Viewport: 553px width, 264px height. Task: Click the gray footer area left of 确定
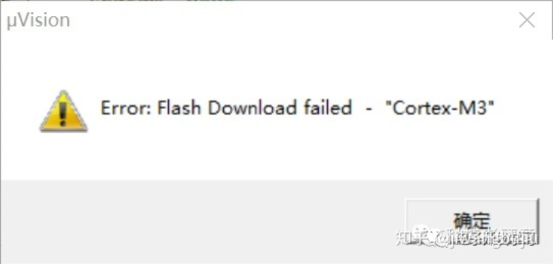(x=201, y=222)
